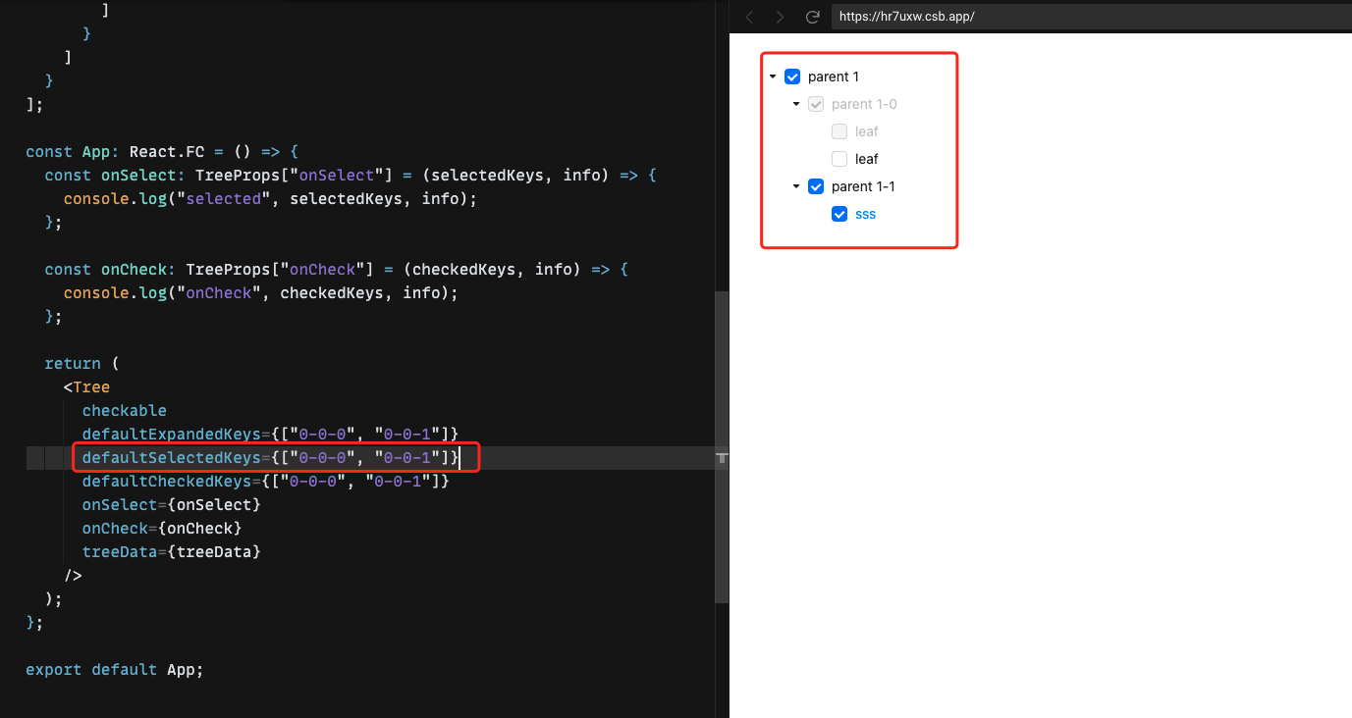Screen dimensions: 1352x718
Task: Collapse the "parent 1-0" tree node
Action: coord(796,104)
